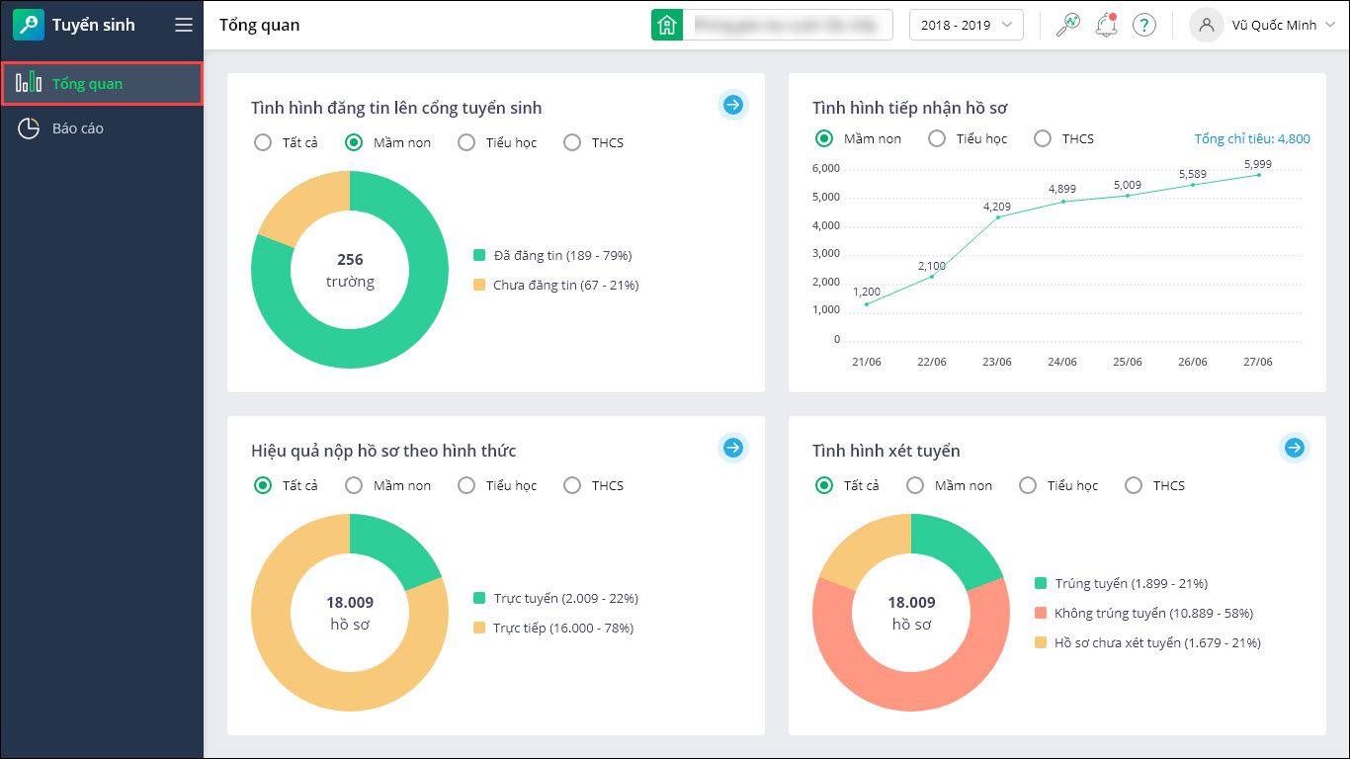Choose THCS radio in Tình hình xét tuyển

click(1134, 485)
